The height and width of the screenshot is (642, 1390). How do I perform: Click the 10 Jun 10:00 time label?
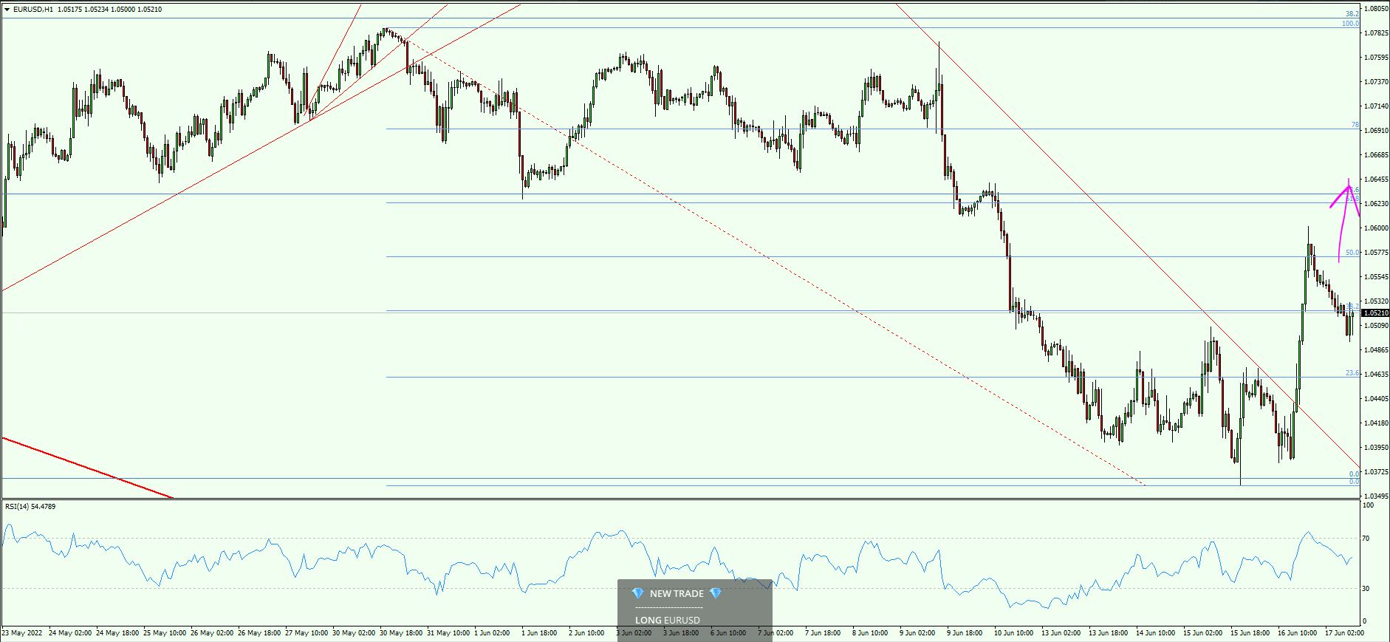coord(1014,633)
